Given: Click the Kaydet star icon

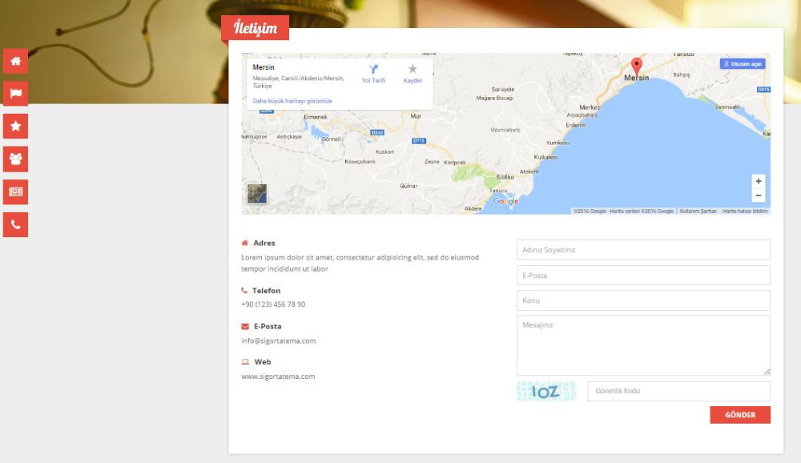Looking at the screenshot, I should [x=413, y=68].
